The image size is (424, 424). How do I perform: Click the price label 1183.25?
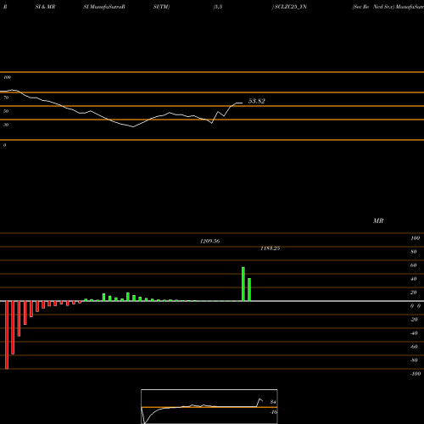271,248
